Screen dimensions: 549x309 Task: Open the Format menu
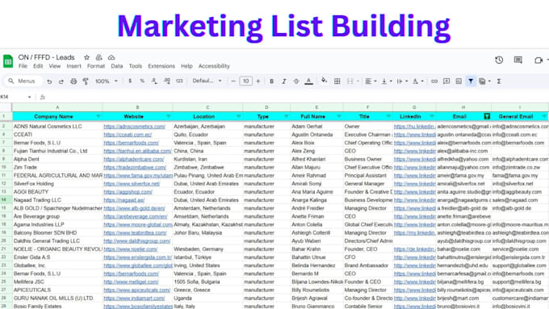coord(96,66)
